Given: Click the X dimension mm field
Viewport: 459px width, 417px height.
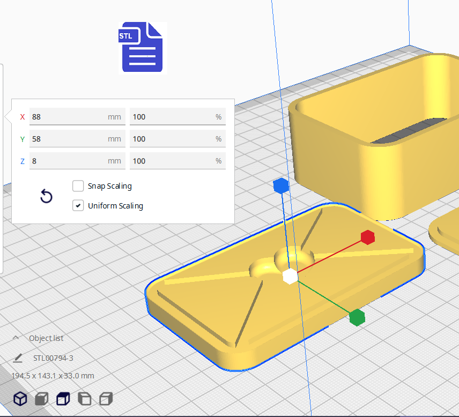Looking at the screenshot, I should tap(77, 117).
